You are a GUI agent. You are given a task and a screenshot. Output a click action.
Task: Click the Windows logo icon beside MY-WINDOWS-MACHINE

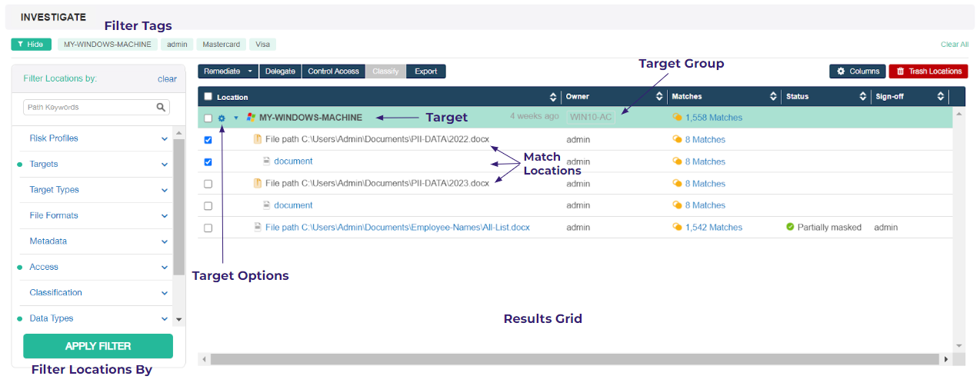251,118
